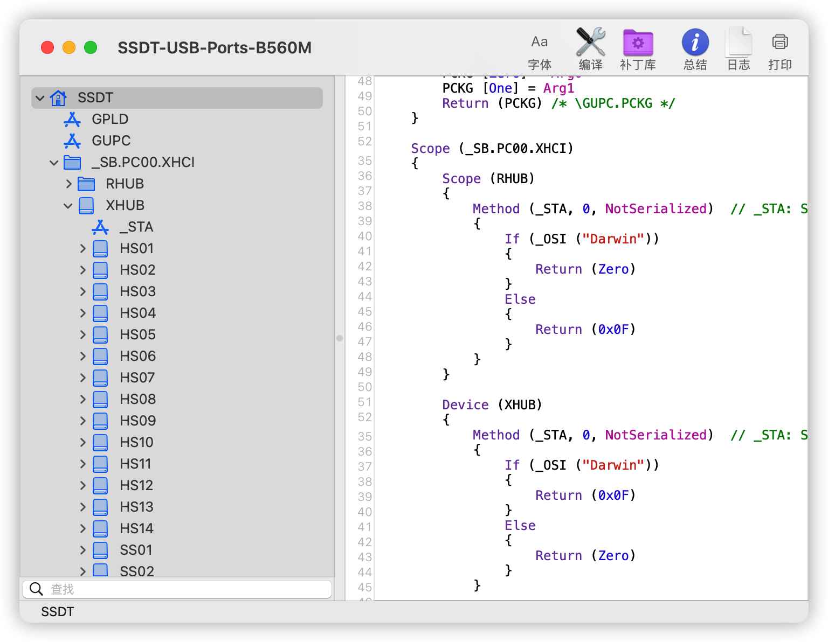The height and width of the screenshot is (642, 828).
Task: Select the HS02 tree row label
Action: [137, 270]
